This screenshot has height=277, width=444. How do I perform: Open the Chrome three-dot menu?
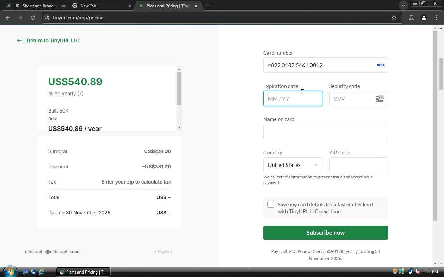[x=436, y=18]
